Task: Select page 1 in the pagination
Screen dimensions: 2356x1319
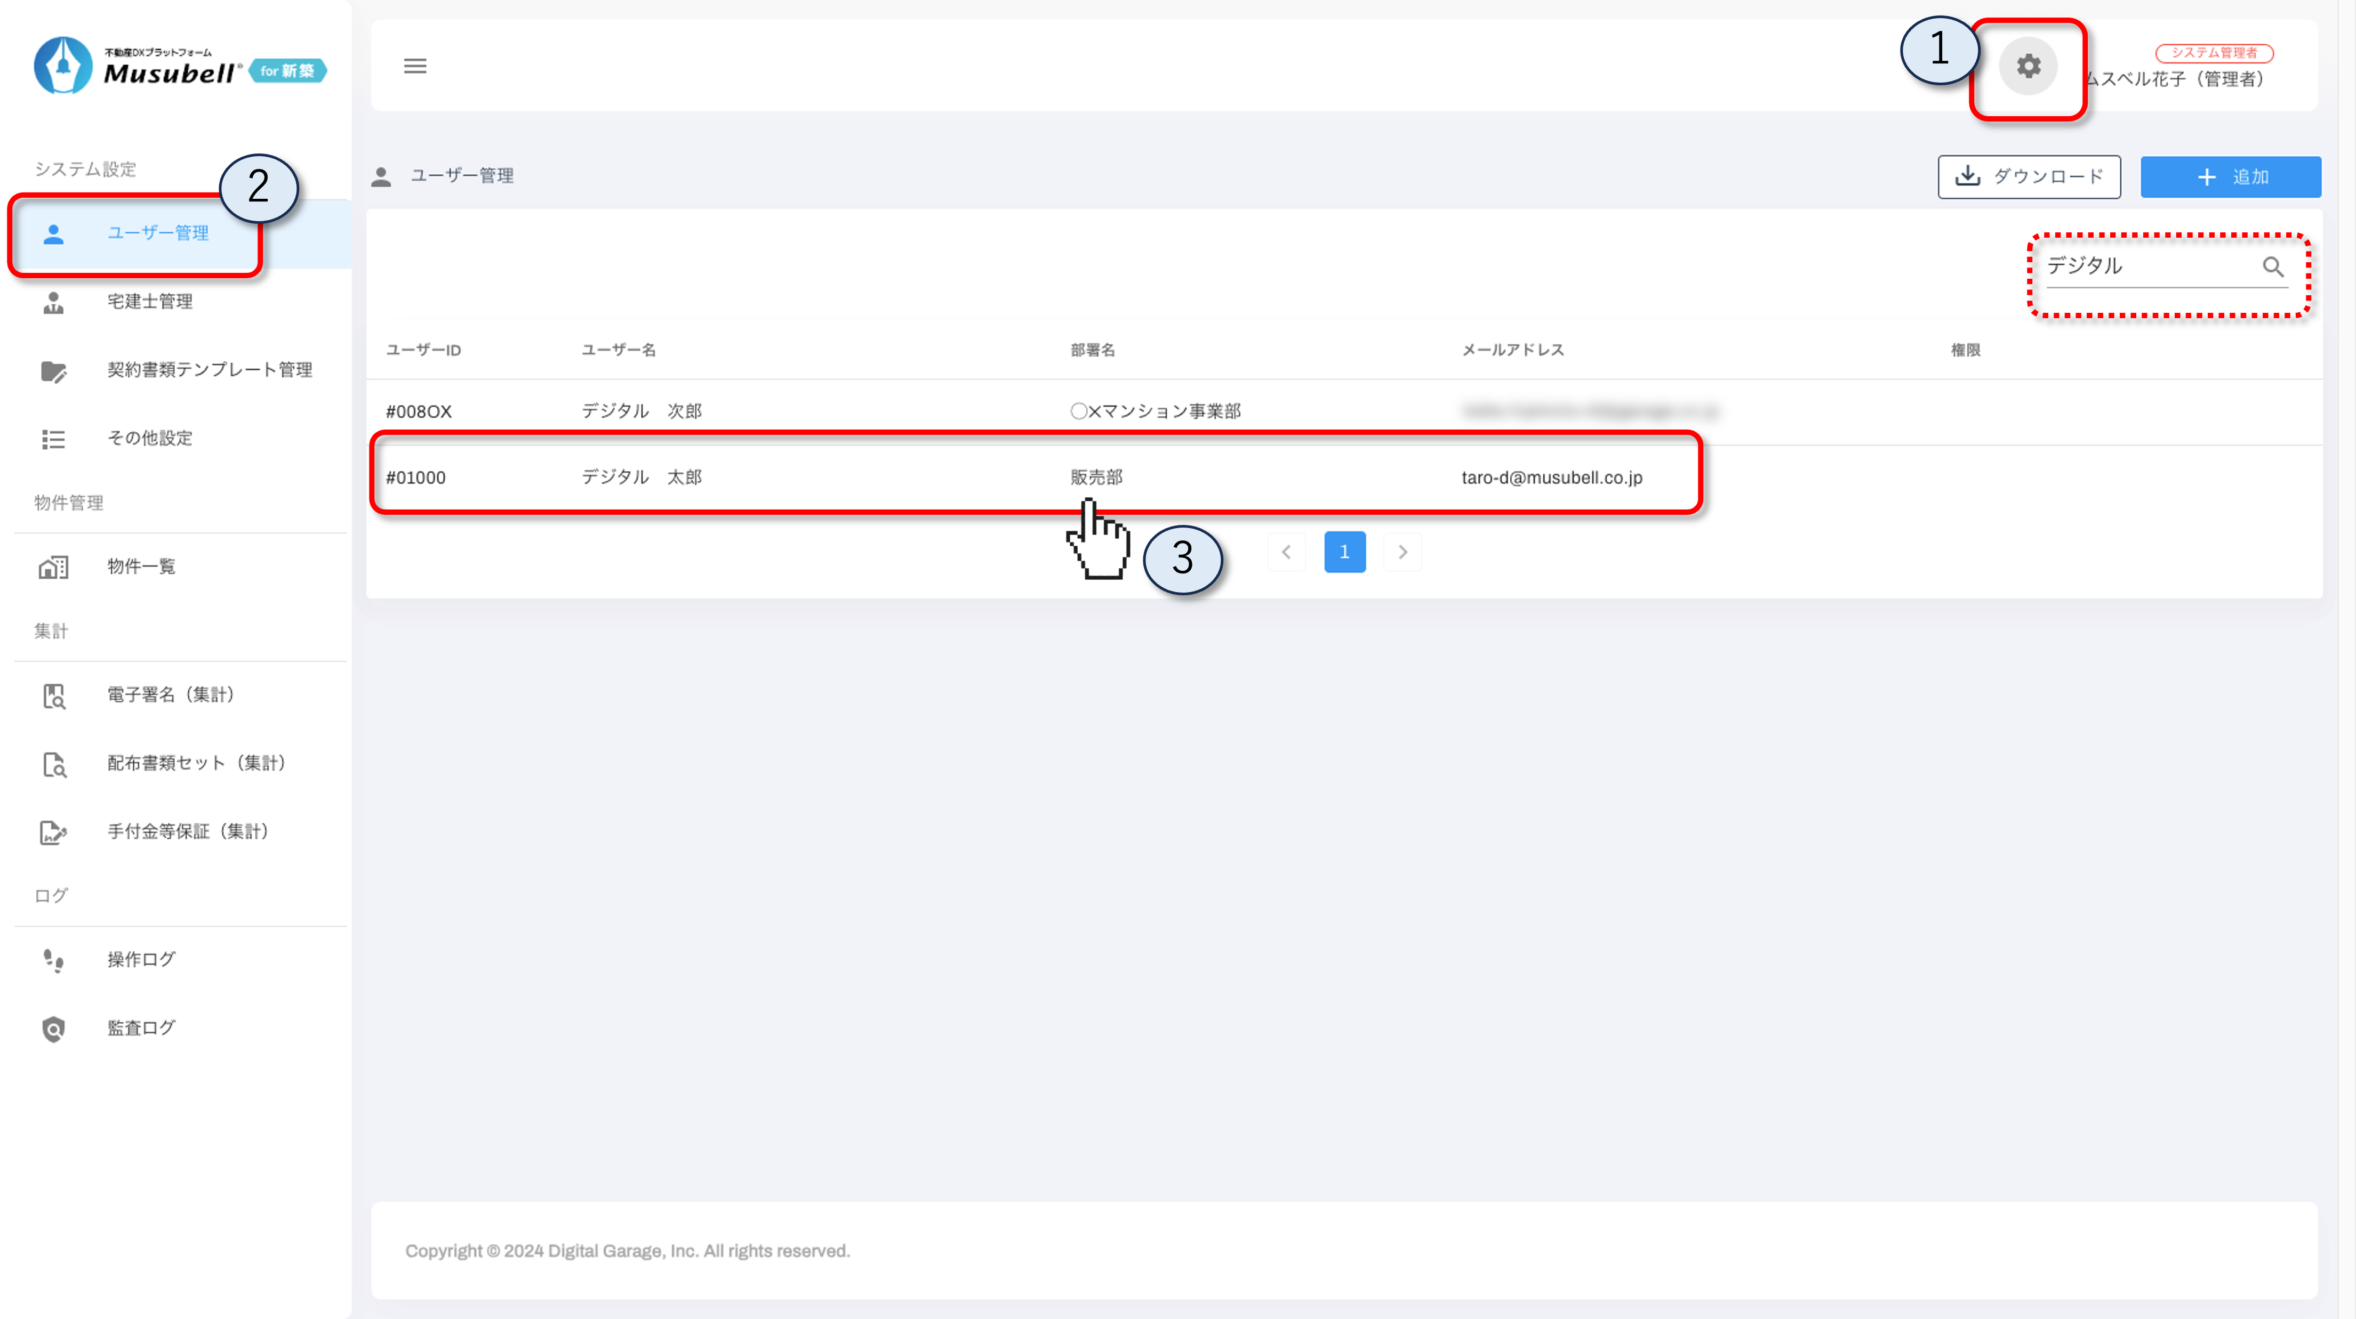Action: (1343, 552)
